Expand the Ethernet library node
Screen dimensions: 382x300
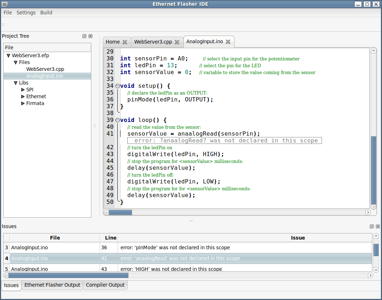click(23, 96)
